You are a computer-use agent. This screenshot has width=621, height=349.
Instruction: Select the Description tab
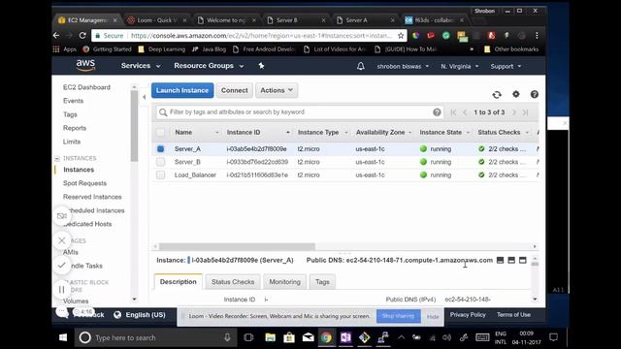tap(179, 282)
